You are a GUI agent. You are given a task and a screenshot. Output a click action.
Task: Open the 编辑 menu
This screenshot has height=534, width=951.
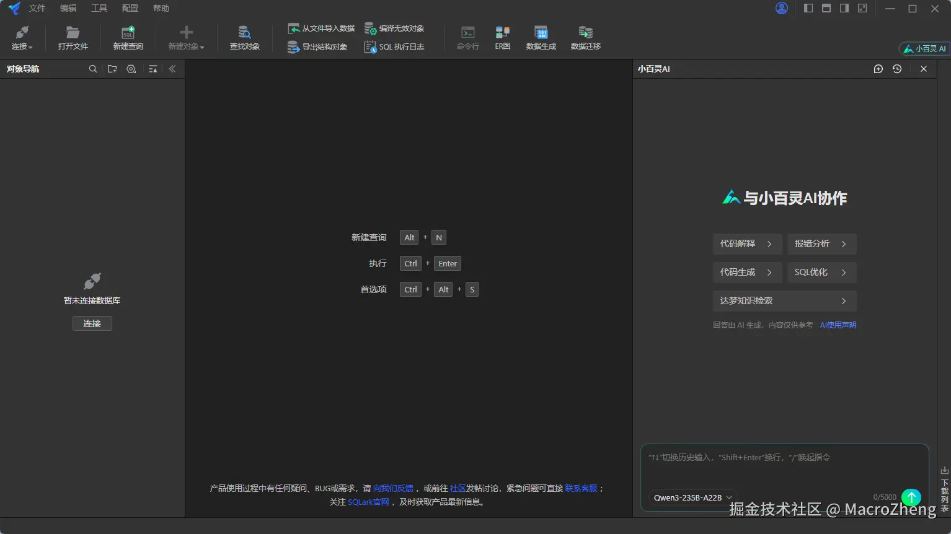tap(68, 8)
